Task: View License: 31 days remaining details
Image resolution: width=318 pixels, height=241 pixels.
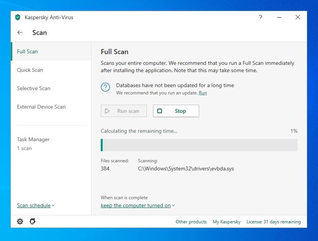Action: tap(273, 222)
